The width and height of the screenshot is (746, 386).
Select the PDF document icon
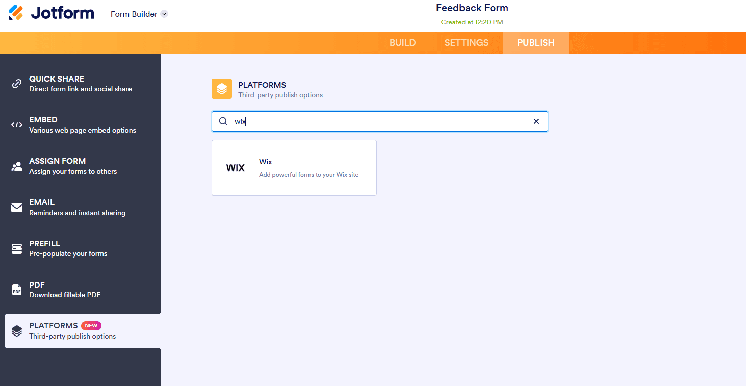pos(17,289)
